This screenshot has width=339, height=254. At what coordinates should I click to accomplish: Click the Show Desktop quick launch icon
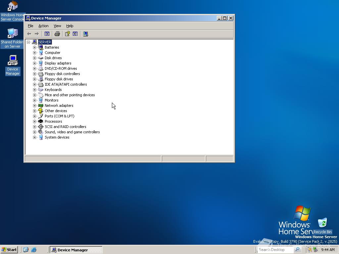(26, 250)
